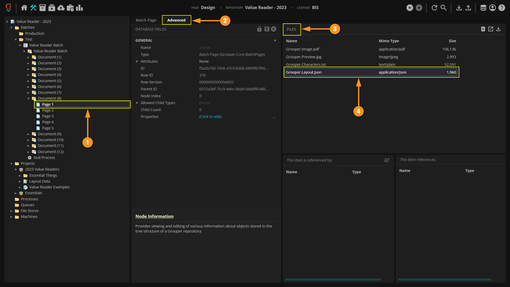This screenshot has width=510, height=287.
Task: Toggle sort order in the referenced by panel
Action: (386, 160)
